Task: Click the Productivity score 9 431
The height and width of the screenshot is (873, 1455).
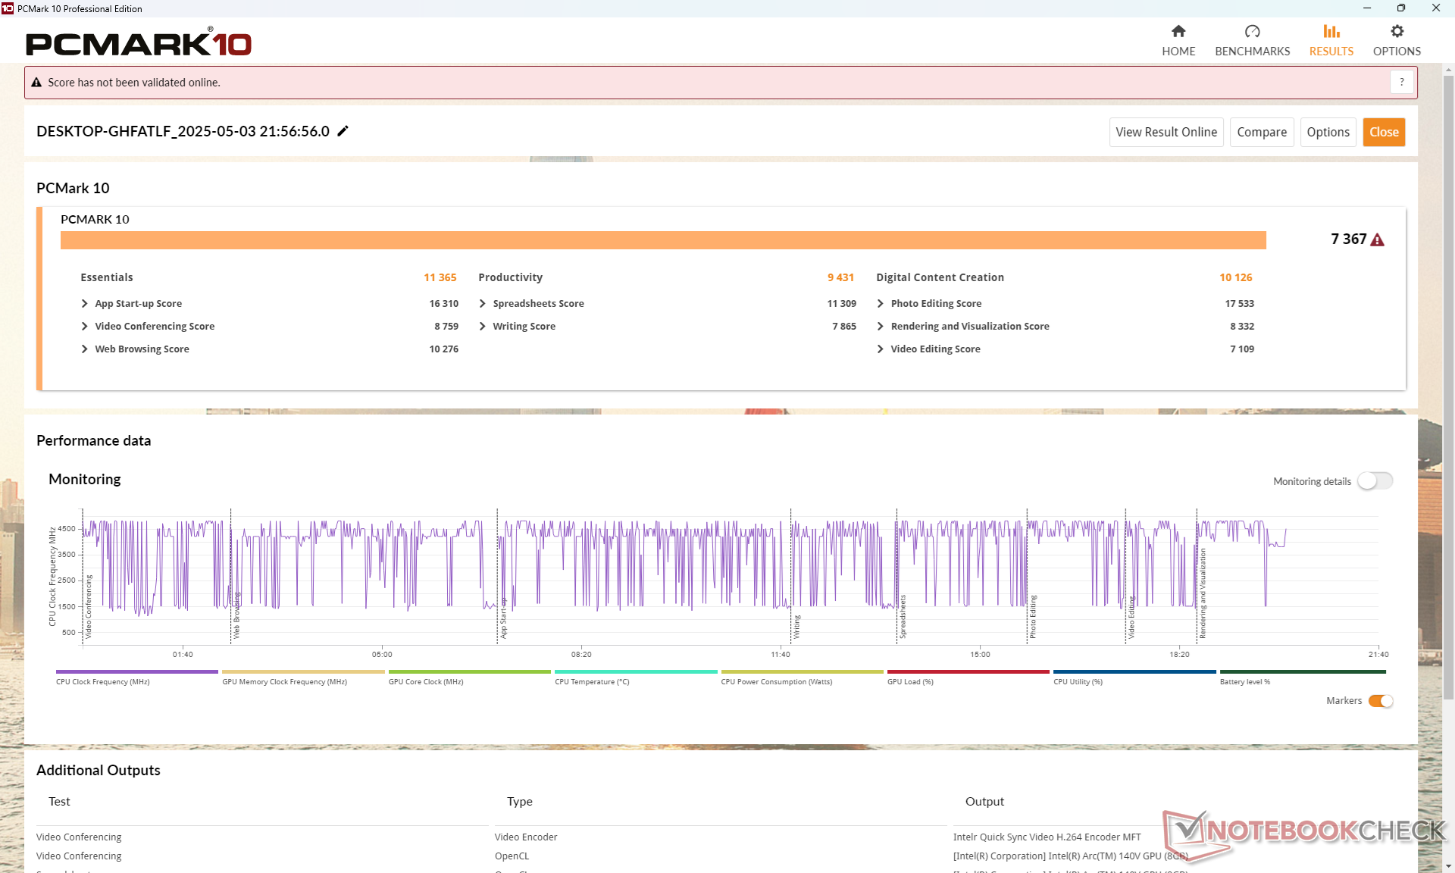Action: [x=840, y=277]
